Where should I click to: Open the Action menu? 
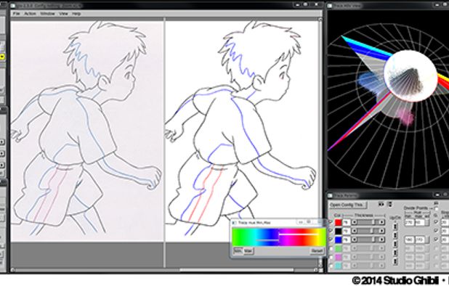pyautogui.click(x=30, y=14)
